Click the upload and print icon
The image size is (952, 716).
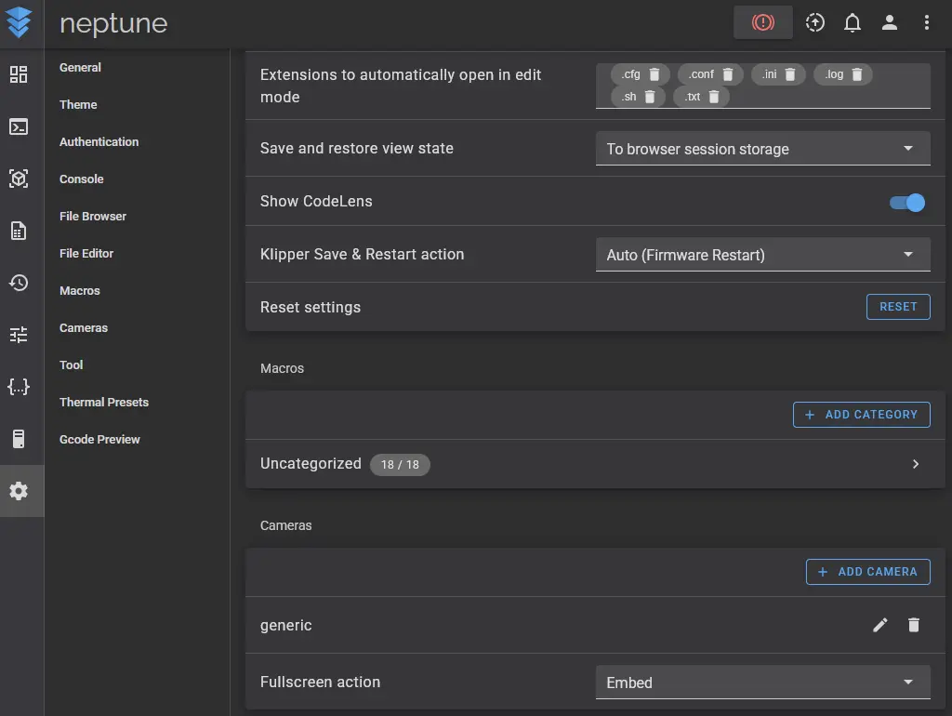(814, 22)
